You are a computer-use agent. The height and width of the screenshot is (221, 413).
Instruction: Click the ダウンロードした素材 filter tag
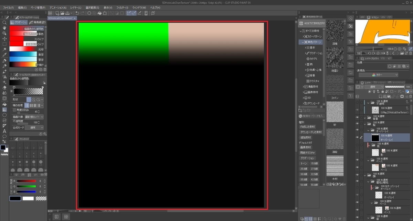(311, 132)
